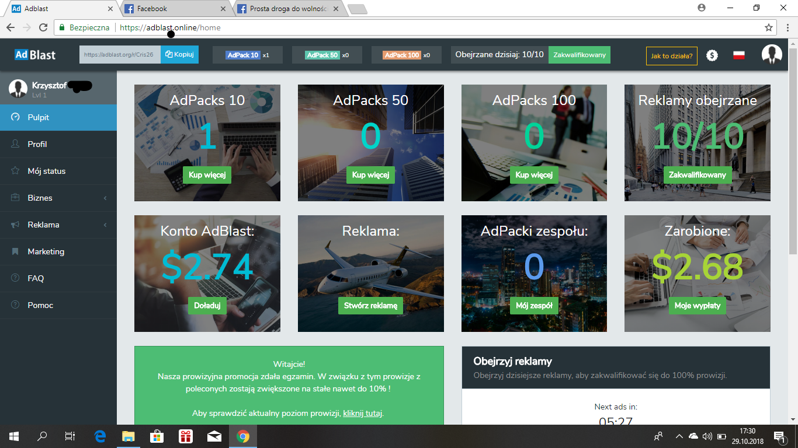Bookmark this page with star icon
The width and height of the screenshot is (798, 448).
pos(769,27)
